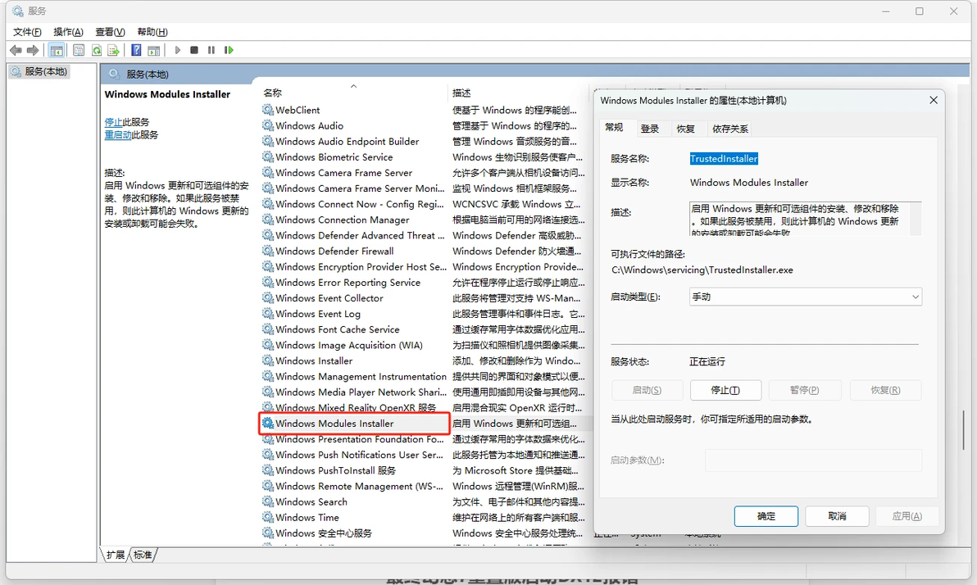Click the description text box in properties

coord(805,218)
